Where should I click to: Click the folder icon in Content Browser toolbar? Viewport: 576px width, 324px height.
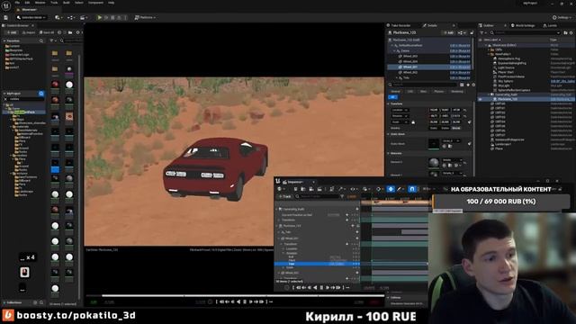pos(70,32)
